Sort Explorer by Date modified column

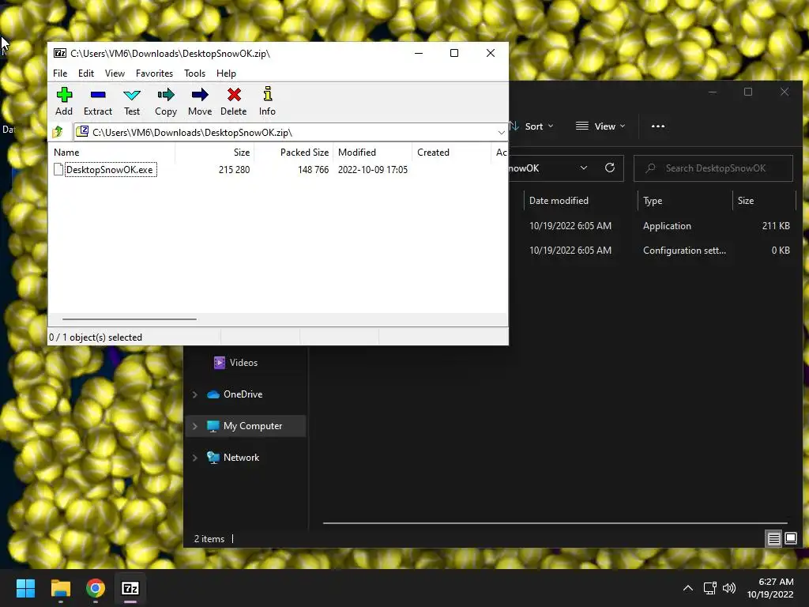[x=581, y=201]
